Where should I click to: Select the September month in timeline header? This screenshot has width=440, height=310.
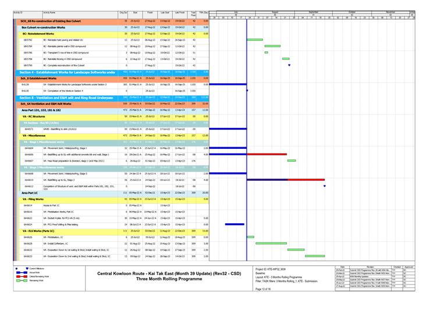313,11
